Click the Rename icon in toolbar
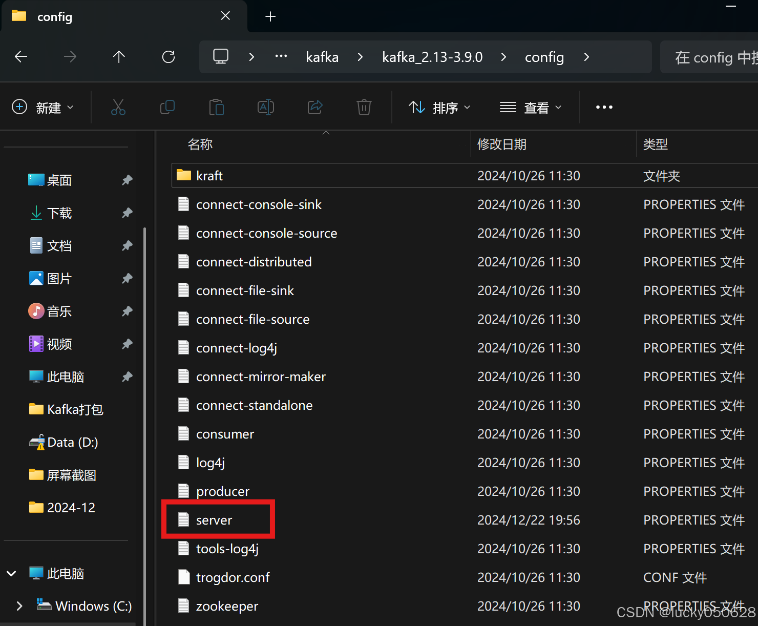The image size is (758, 626). click(266, 107)
